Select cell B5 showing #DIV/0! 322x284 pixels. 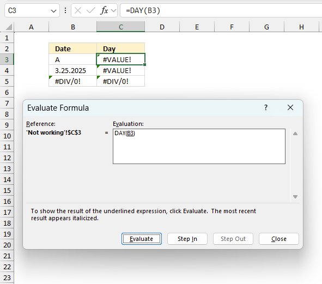click(72, 81)
